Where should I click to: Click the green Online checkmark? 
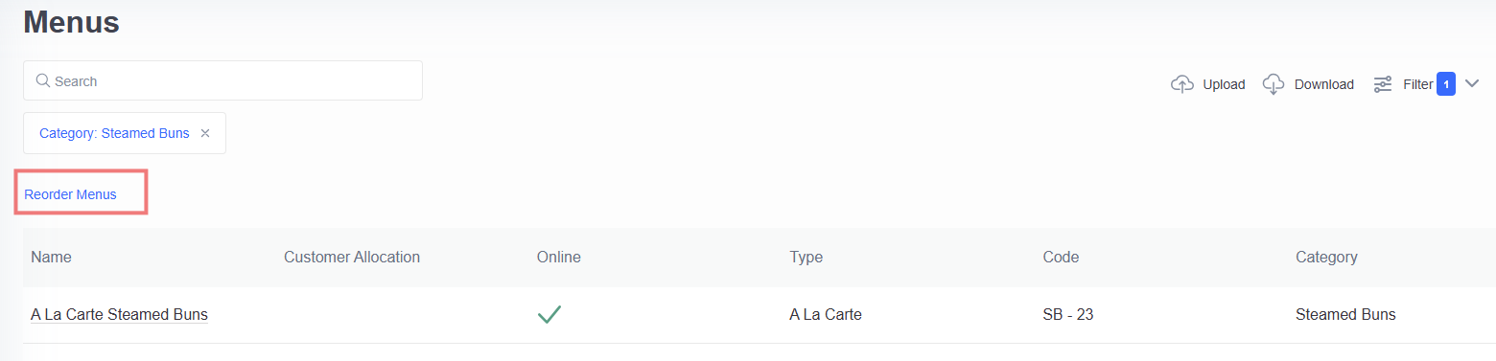click(x=549, y=314)
